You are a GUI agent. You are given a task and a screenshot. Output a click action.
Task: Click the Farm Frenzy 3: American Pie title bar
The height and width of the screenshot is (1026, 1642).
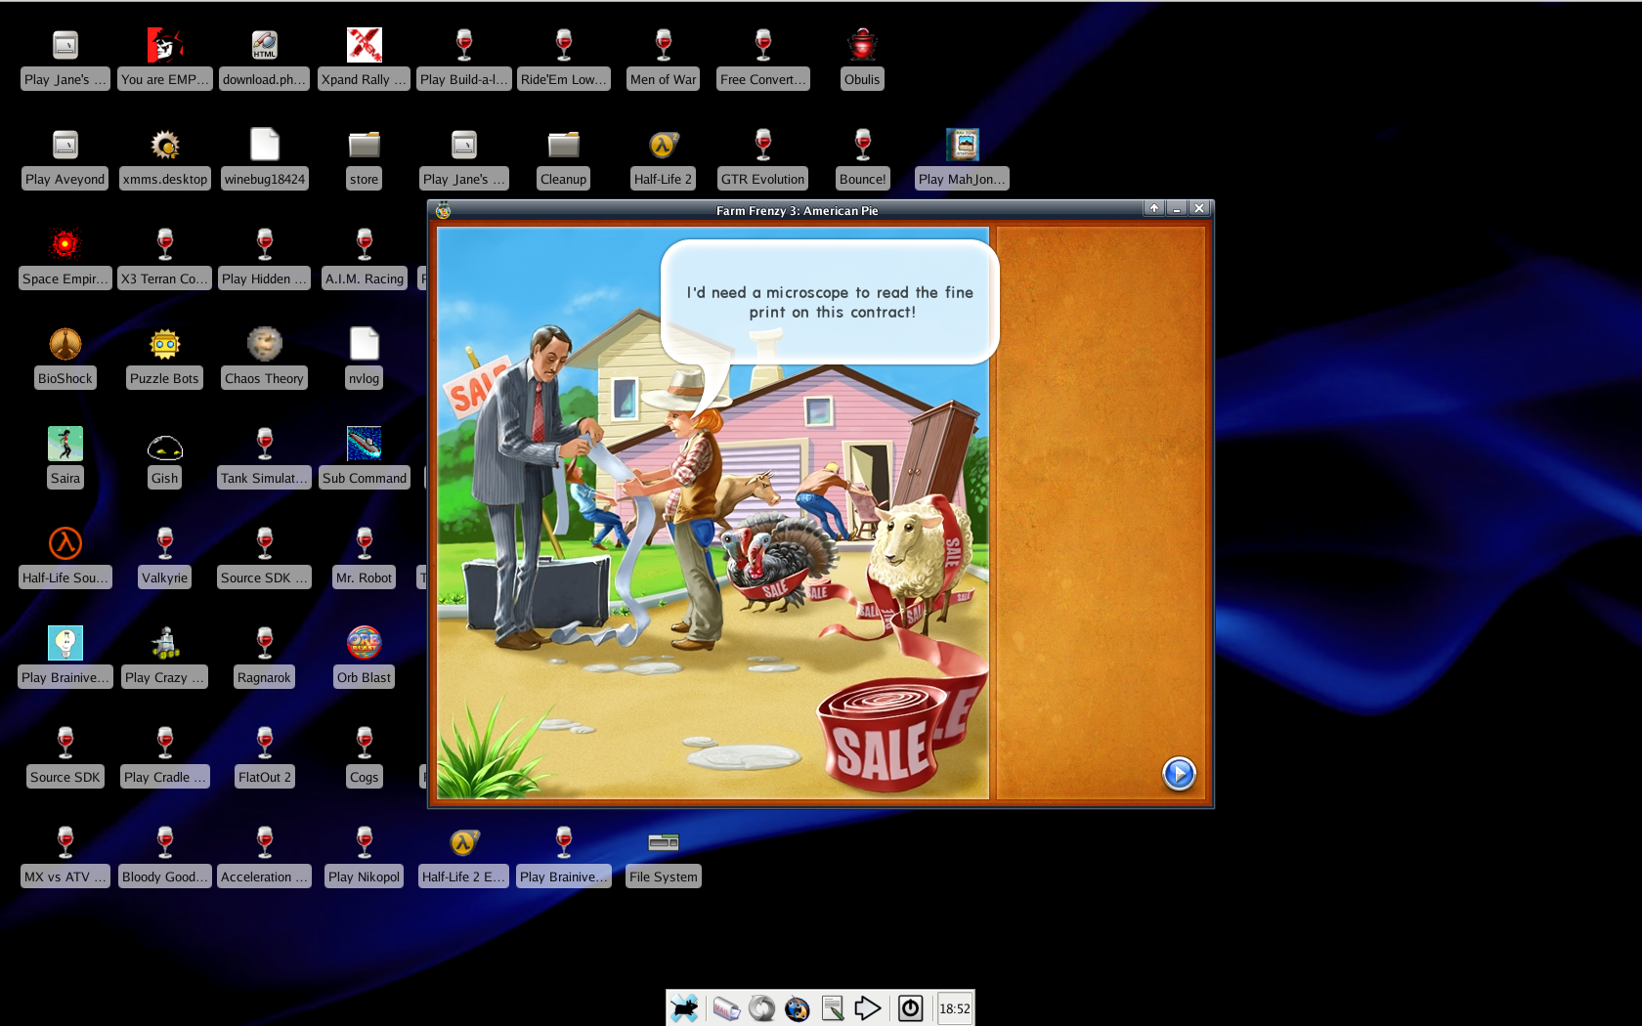(x=797, y=210)
